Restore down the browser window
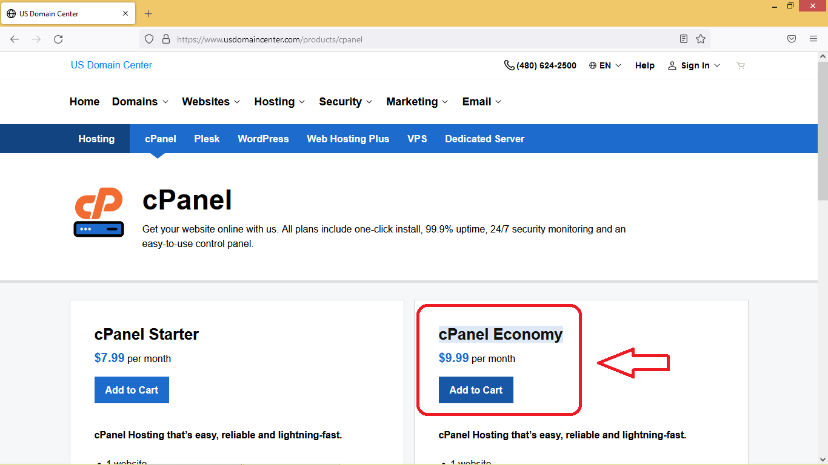 pyautogui.click(x=790, y=5)
